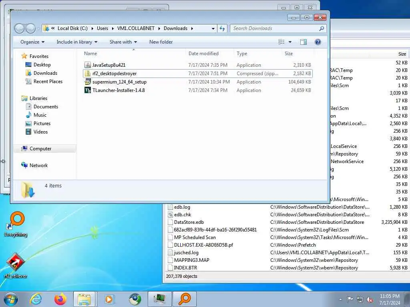Select Network in navigation pane
Viewport: 410px width, 307px height.
pyautogui.click(x=38, y=165)
